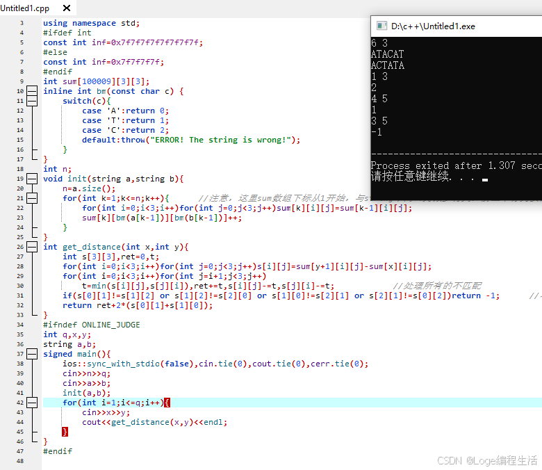Click the 'ACTATA' console output line
The width and height of the screenshot is (542, 470).
pos(388,65)
